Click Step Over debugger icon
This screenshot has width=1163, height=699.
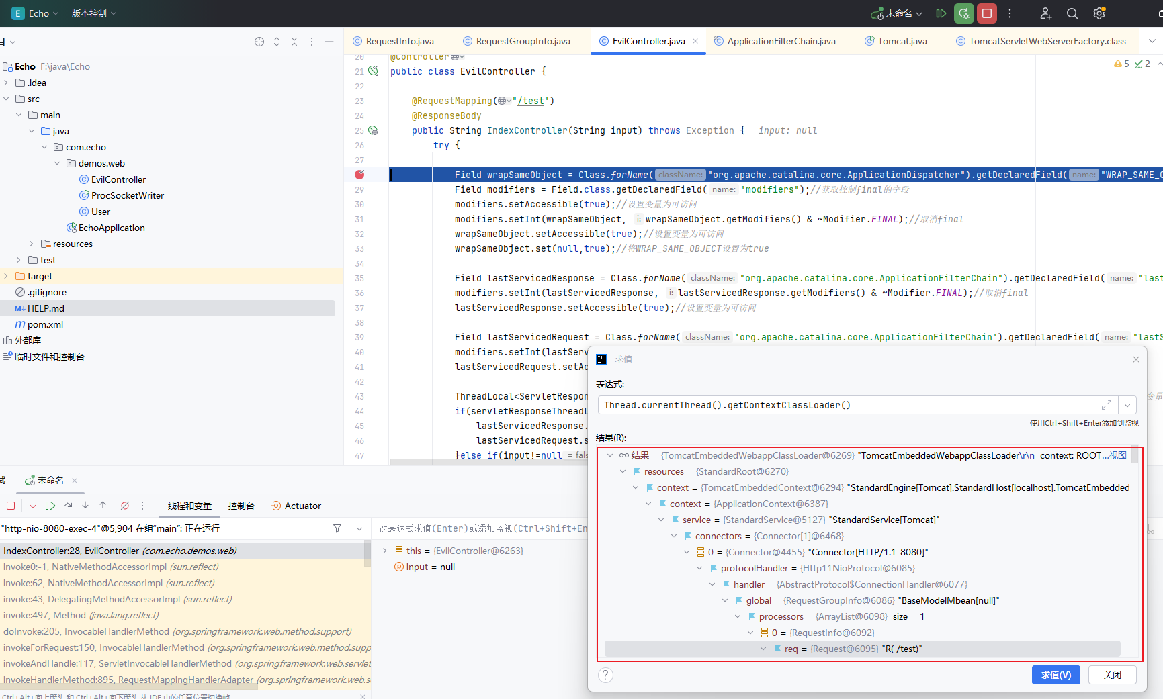point(68,506)
